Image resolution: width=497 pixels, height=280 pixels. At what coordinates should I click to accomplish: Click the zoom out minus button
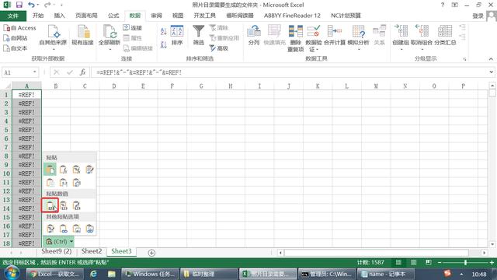click(440, 263)
